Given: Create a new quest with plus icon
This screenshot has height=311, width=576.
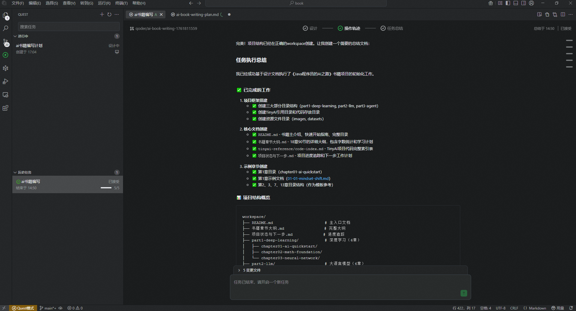Looking at the screenshot, I should [x=102, y=14].
